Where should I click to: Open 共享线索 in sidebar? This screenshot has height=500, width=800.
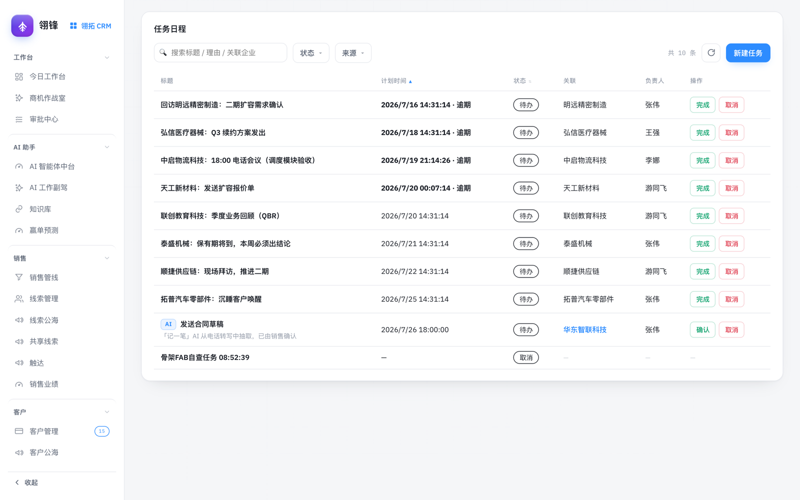point(62,341)
